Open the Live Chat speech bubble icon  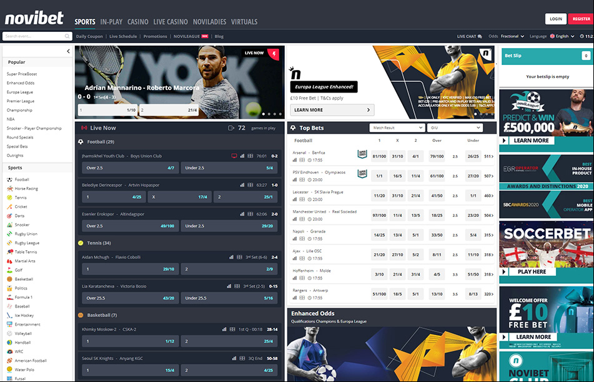coord(480,36)
